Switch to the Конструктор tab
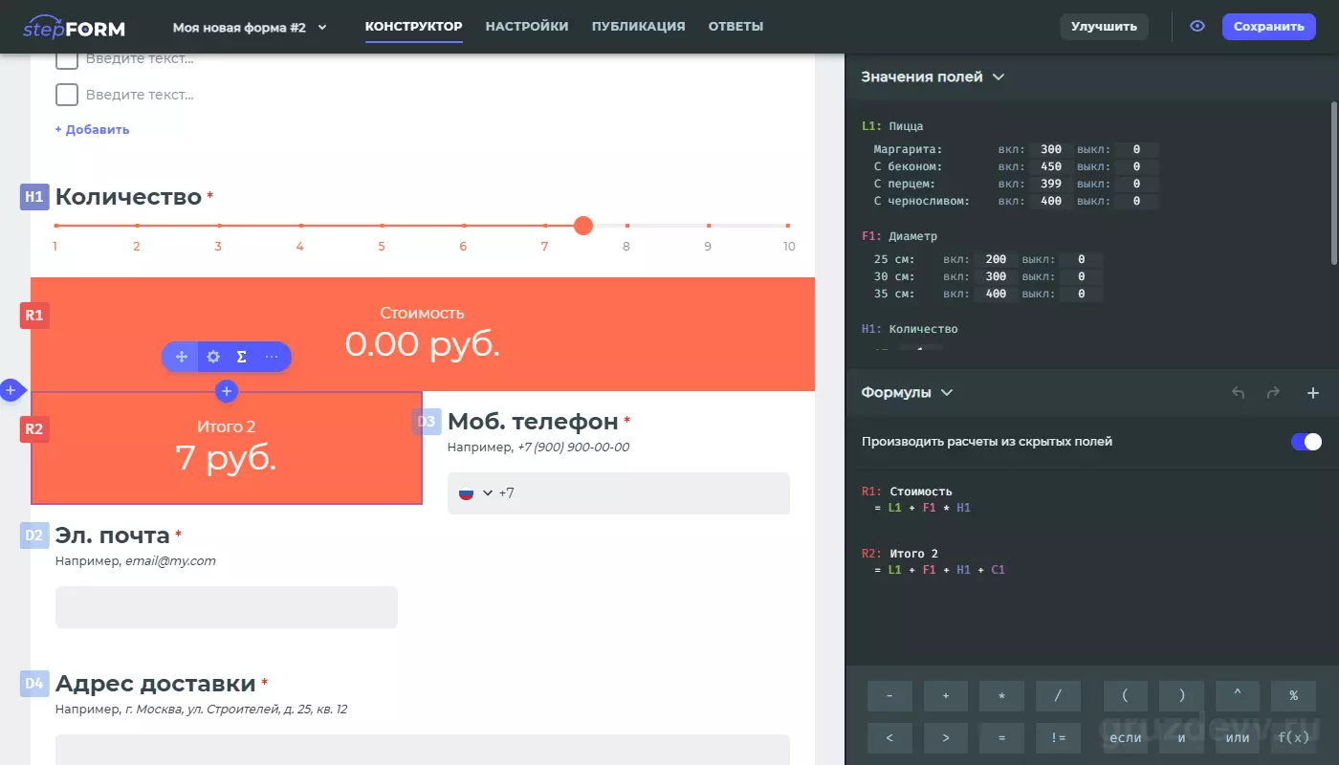This screenshot has height=765, width=1339. [x=413, y=27]
